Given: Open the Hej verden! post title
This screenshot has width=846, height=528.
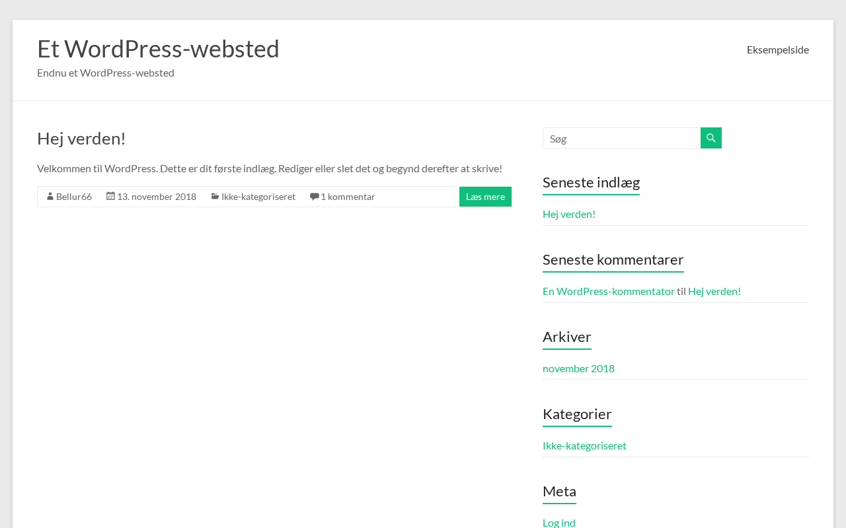Looking at the screenshot, I should (x=81, y=139).
